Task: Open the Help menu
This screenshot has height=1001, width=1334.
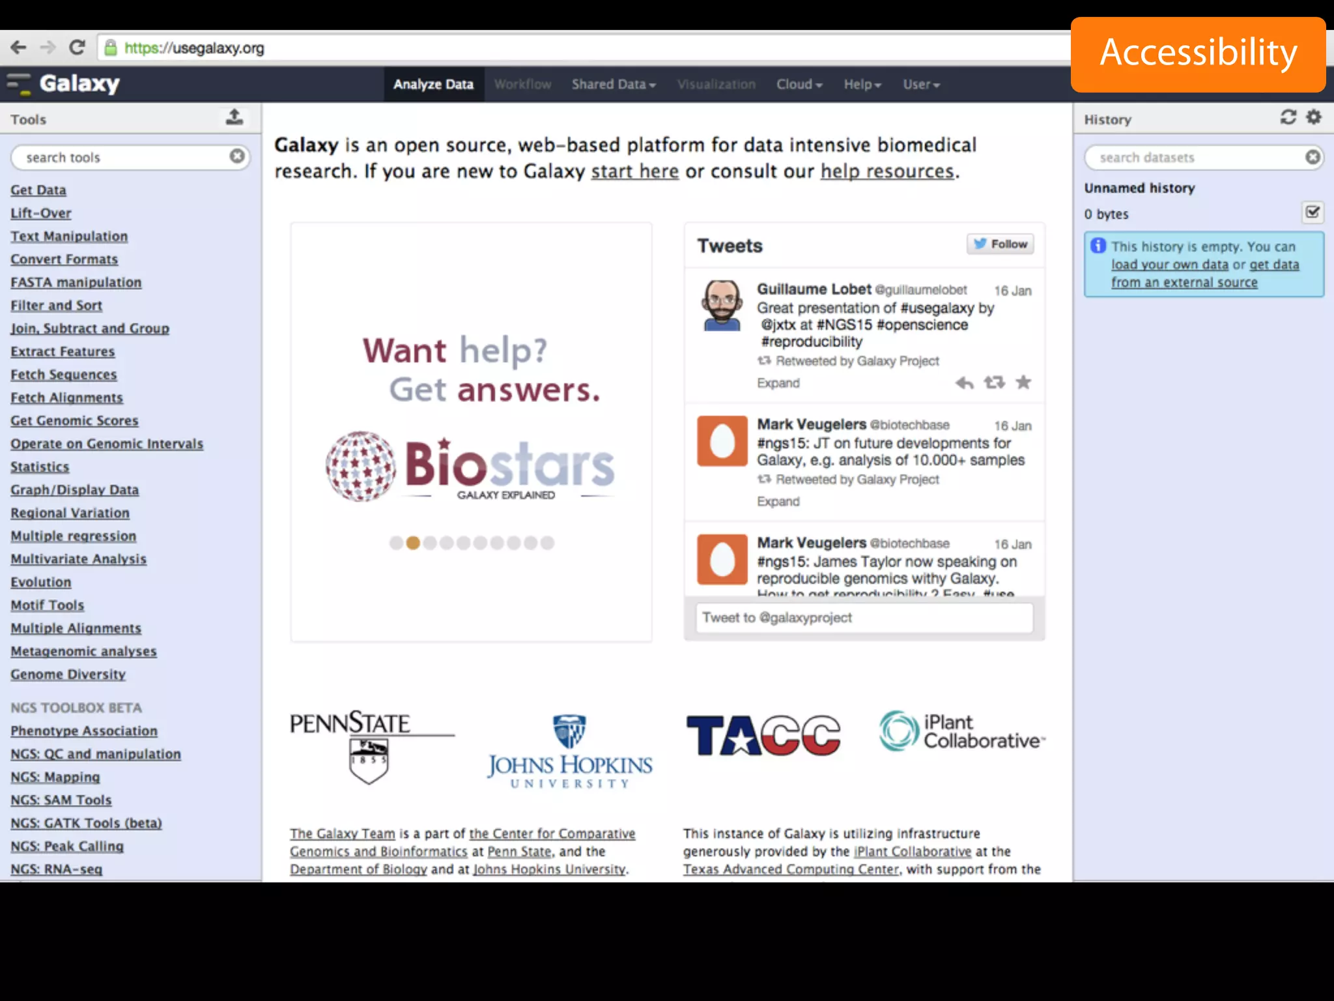Action: click(x=862, y=85)
